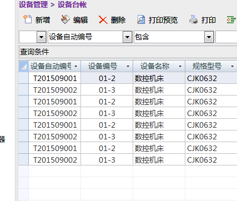Click the 查询条件 bar
237x201 pixels.
(128, 52)
